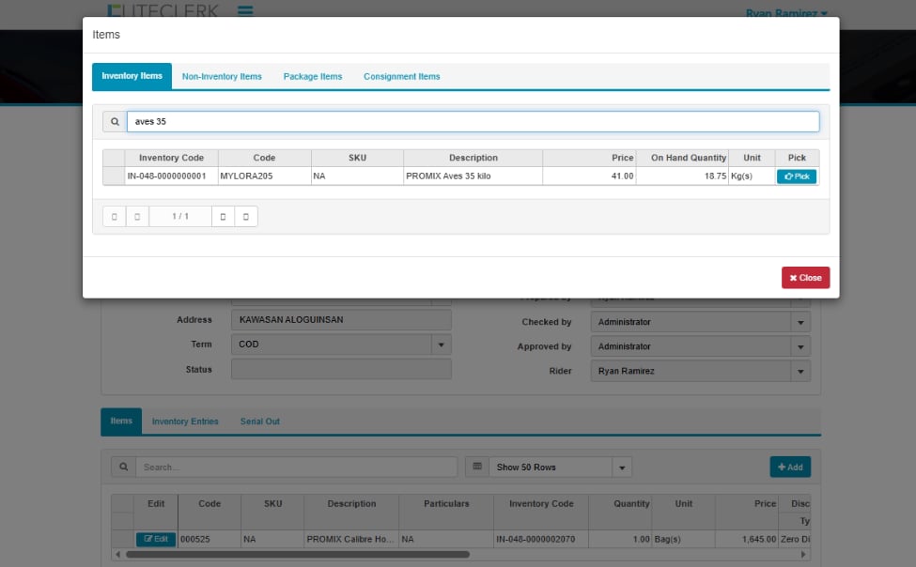Click the lower Search... input field
This screenshot has width=916, height=567.
296,467
